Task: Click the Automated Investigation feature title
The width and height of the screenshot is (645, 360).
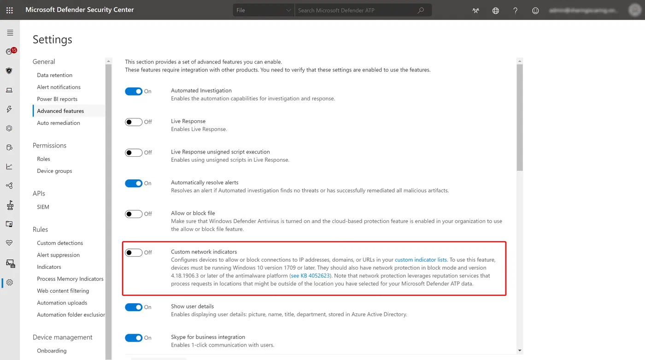Action: coord(201,91)
